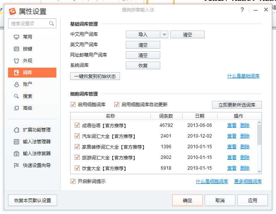
Task: Click 恢复 for 系统词库
Action: coord(143,66)
